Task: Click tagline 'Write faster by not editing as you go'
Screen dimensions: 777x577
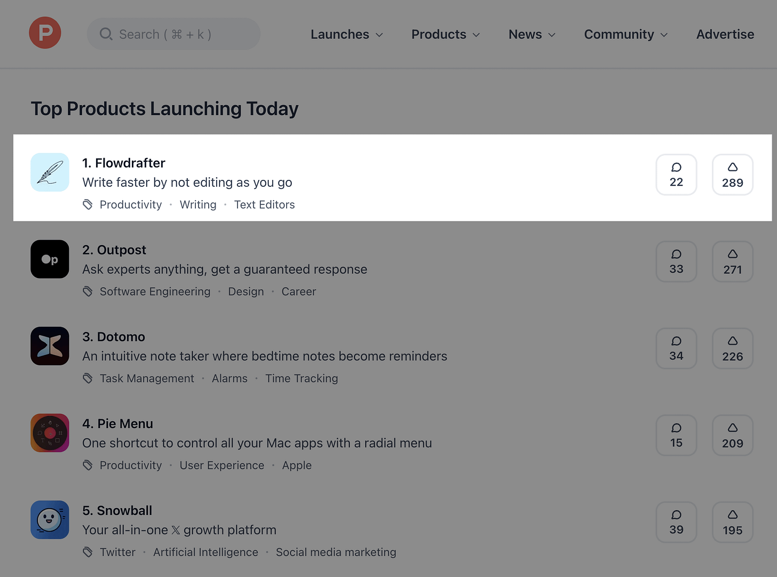Action: 187,183
